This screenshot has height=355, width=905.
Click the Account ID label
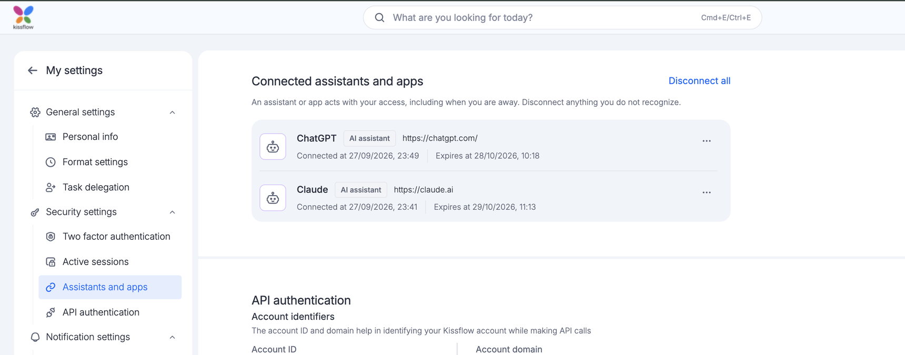pos(274,349)
